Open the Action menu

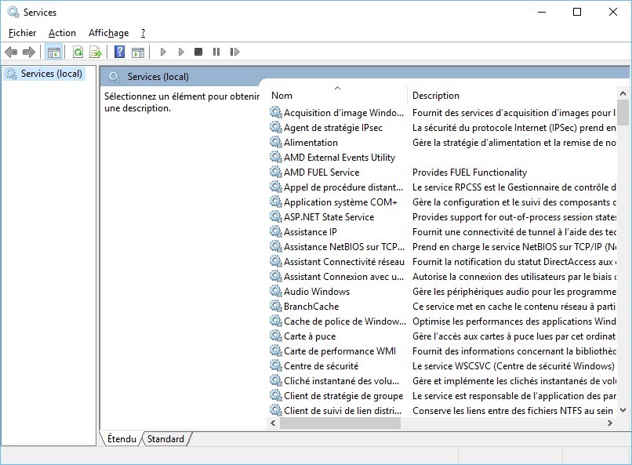point(62,33)
